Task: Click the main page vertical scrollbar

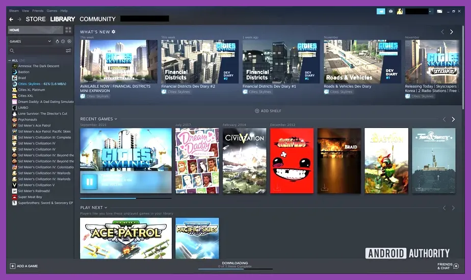Action: coord(463,68)
